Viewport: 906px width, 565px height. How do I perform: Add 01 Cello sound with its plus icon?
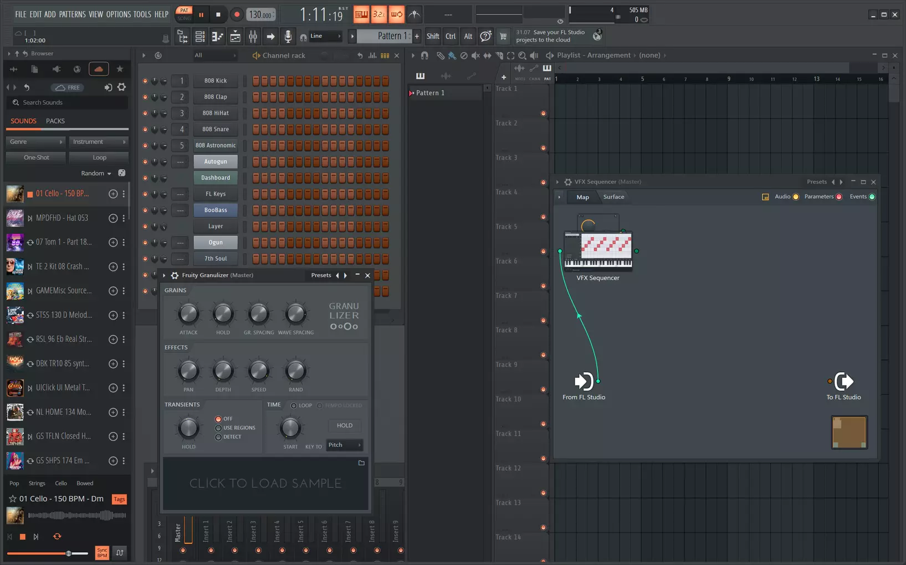(113, 194)
